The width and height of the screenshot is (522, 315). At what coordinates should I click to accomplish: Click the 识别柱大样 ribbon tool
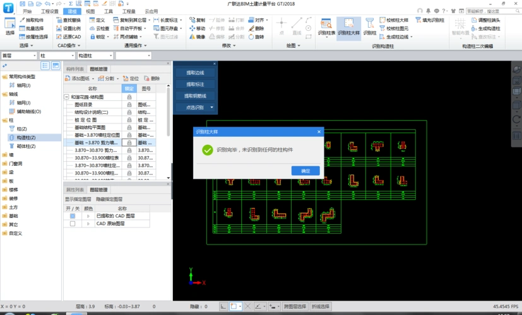(348, 28)
